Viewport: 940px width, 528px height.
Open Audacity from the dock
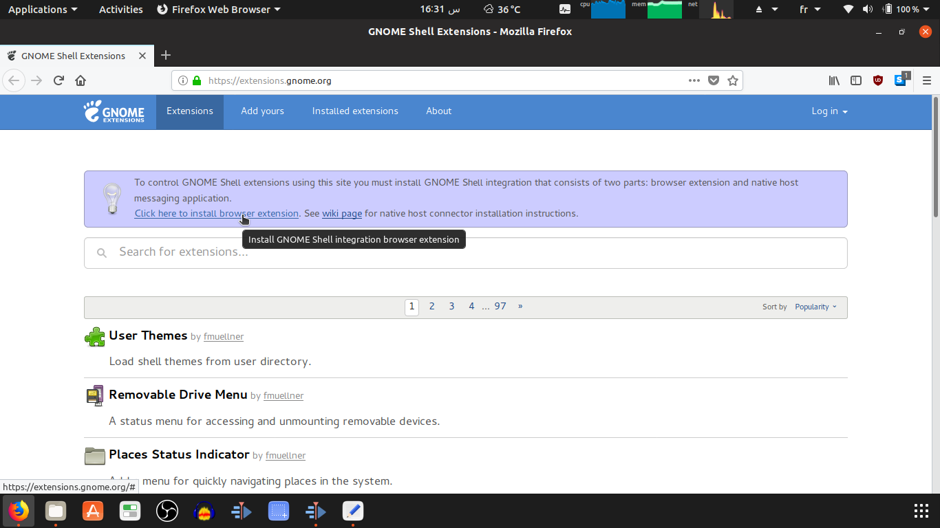coord(204,511)
